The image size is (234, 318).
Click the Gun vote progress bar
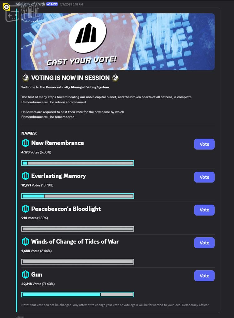pyautogui.click(x=78, y=295)
